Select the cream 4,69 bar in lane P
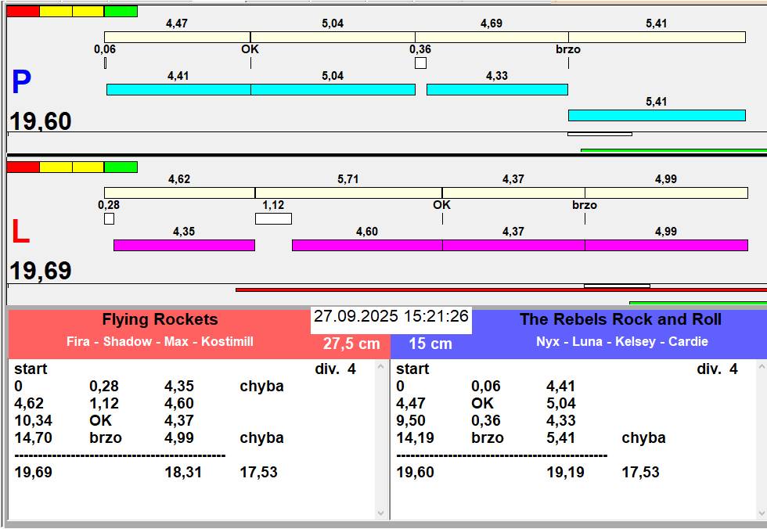The width and height of the screenshot is (767, 529). 492,37
